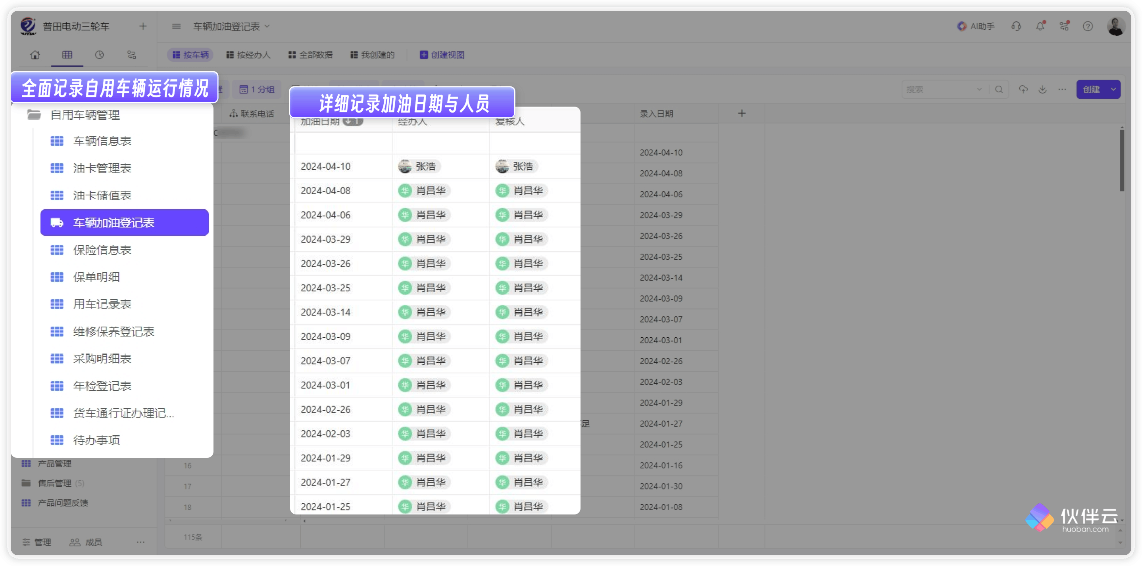Viewport: 1142px width, 566px height.
Task: Switch to the 全部数据 view tab
Action: pyautogui.click(x=310, y=55)
